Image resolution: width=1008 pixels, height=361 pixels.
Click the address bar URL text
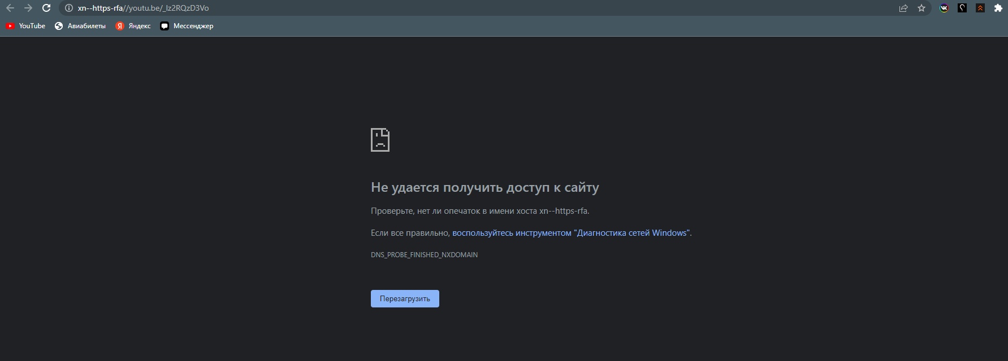click(x=143, y=8)
